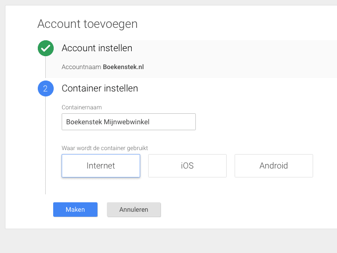
Task: Expand the Account instellen step heading
Action: tap(97, 48)
